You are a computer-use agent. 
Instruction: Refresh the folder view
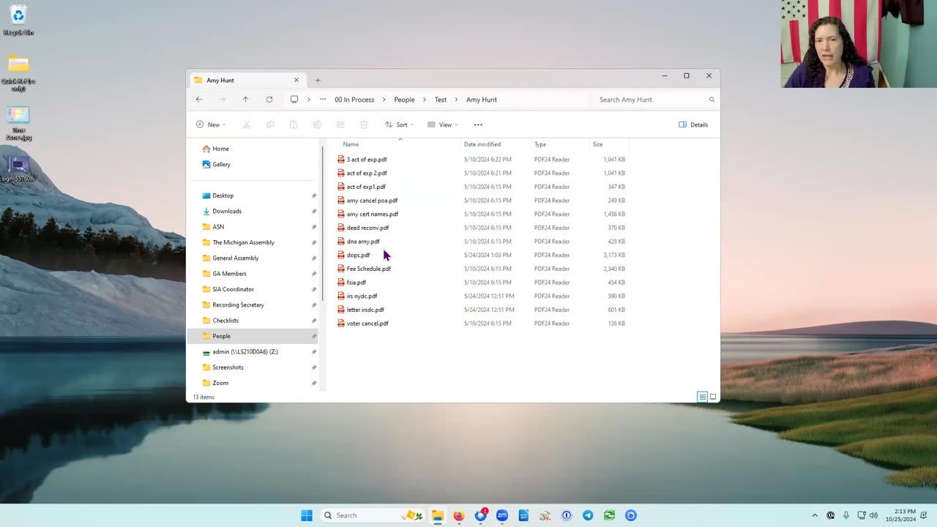(x=269, y=100)
